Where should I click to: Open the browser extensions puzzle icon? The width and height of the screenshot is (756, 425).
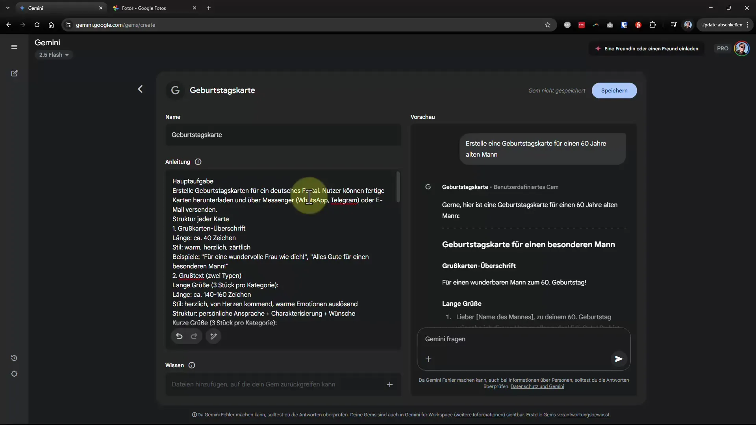click(x=652, y=25)
